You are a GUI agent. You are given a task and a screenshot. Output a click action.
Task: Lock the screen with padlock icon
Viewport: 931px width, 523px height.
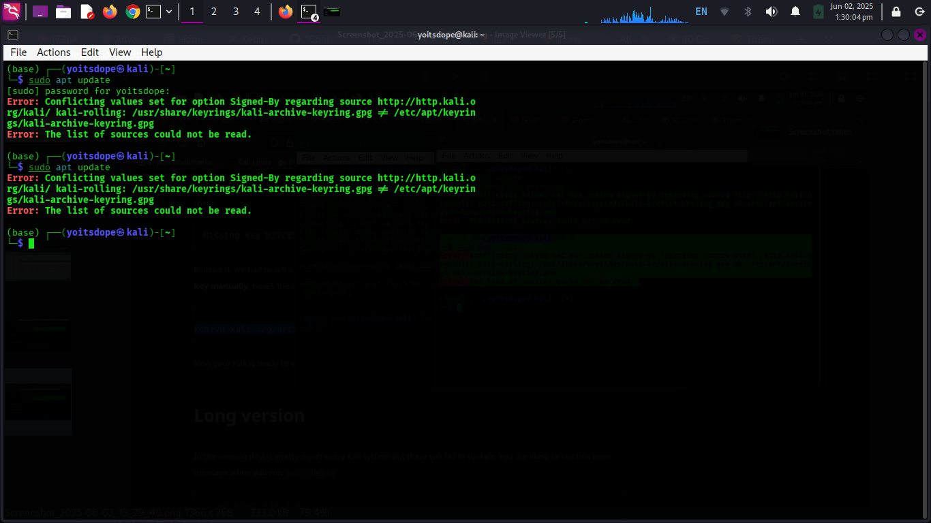[x=896, y=12]
